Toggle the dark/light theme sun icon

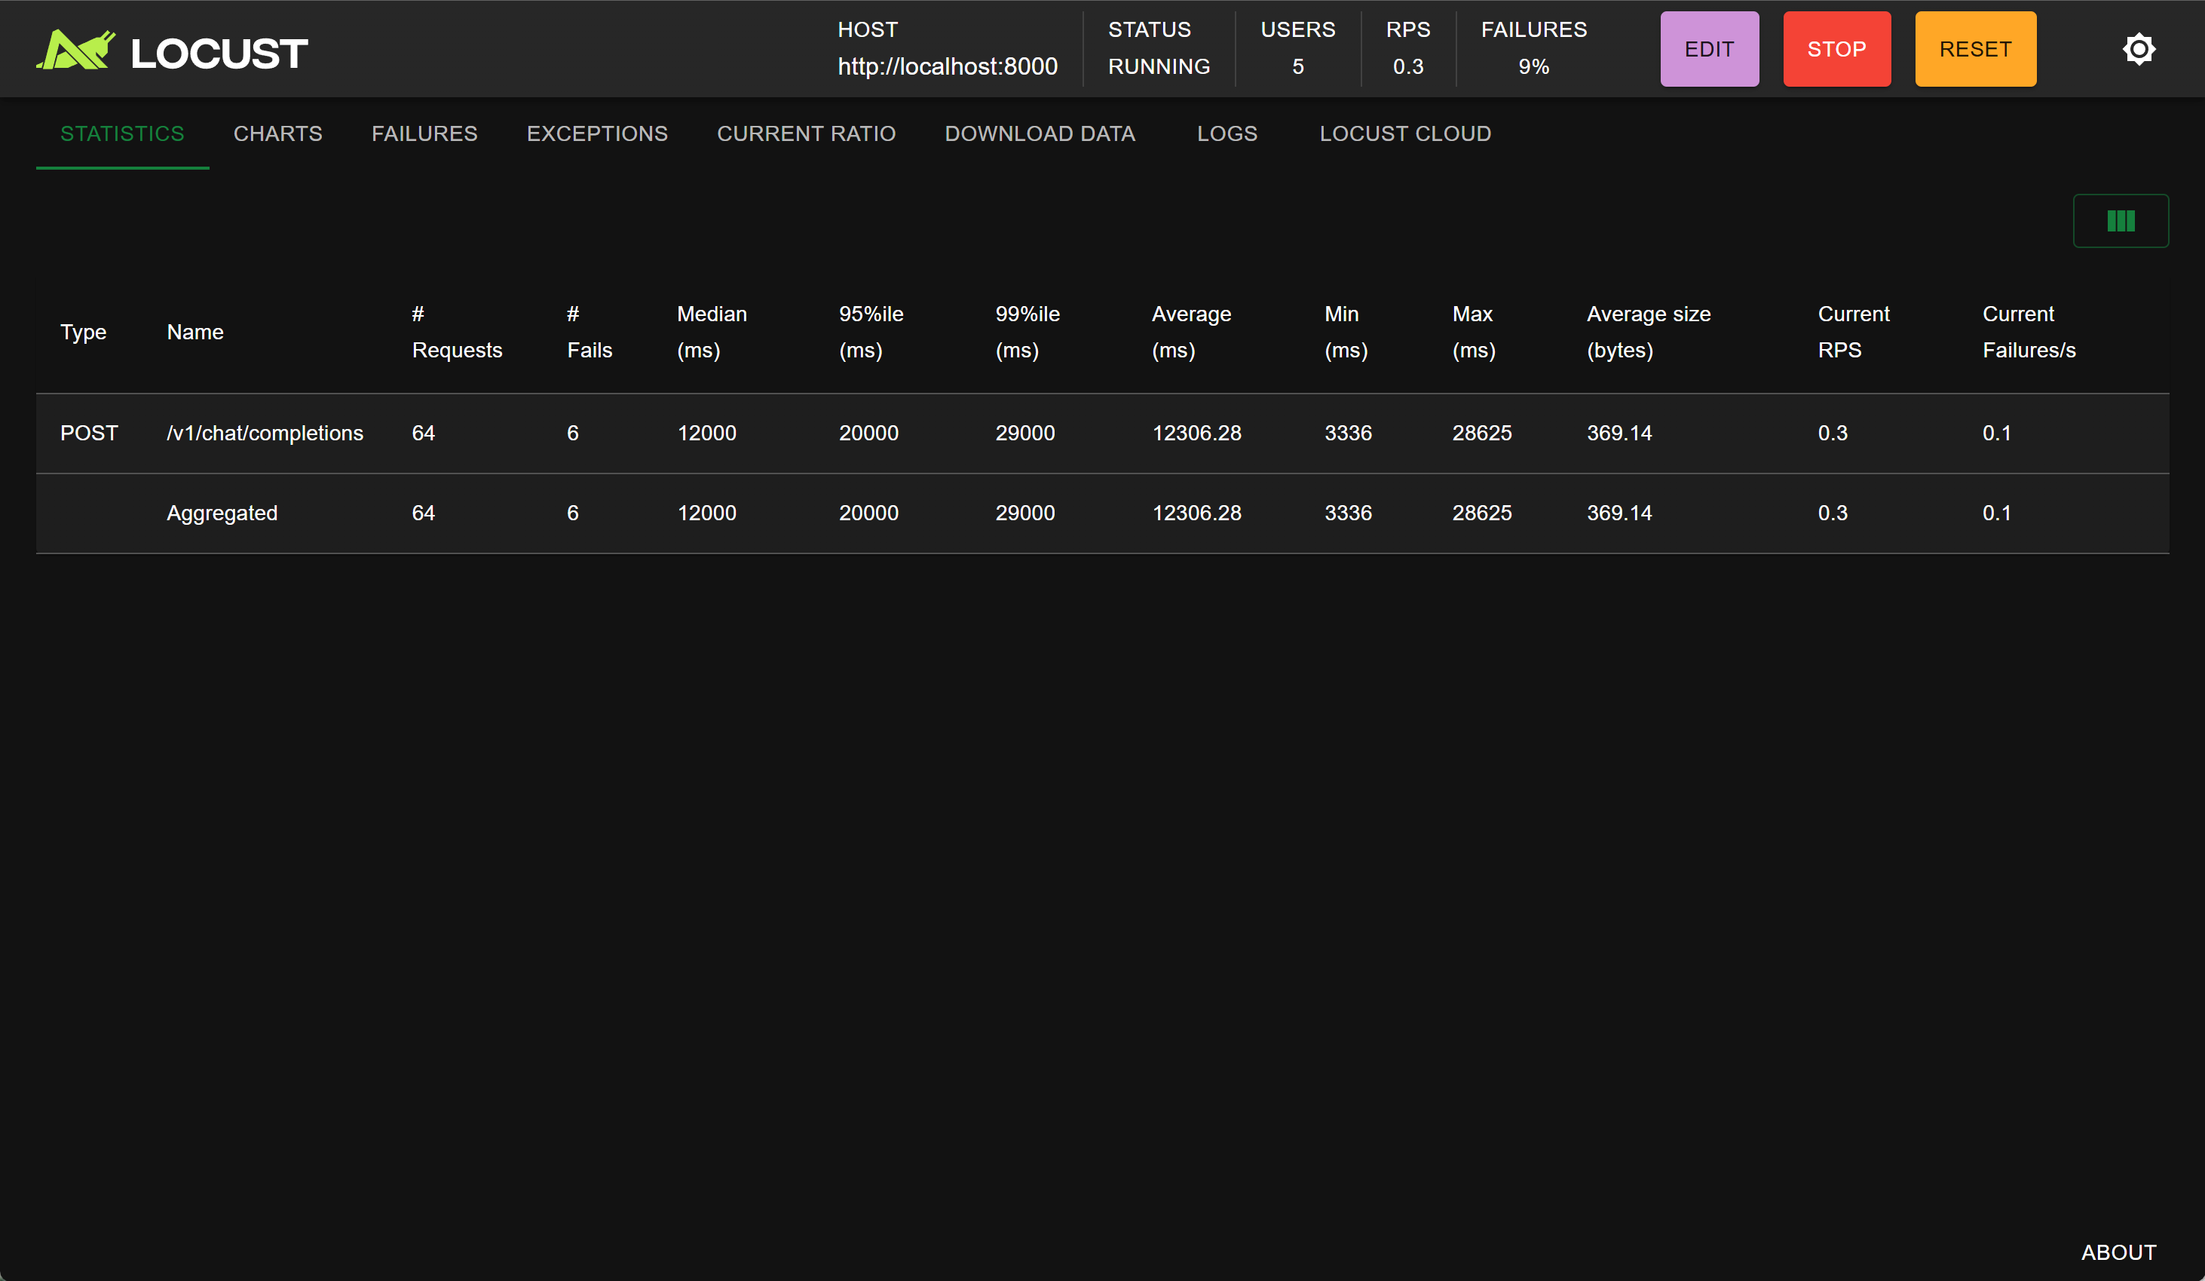coord(2139,49)
